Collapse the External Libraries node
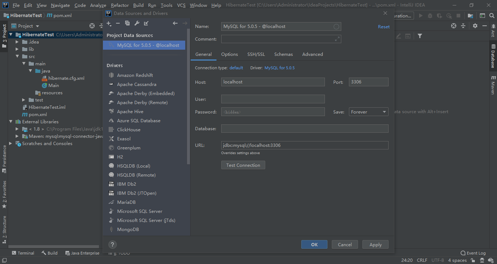Screen dimensions: 497x264 point(11,121)
